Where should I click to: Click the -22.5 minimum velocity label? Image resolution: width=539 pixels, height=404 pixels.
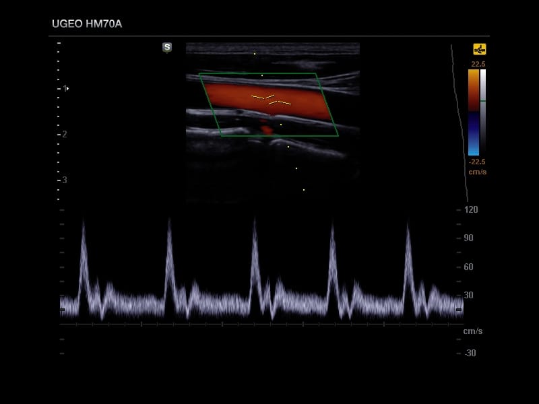tap(477, 162)
